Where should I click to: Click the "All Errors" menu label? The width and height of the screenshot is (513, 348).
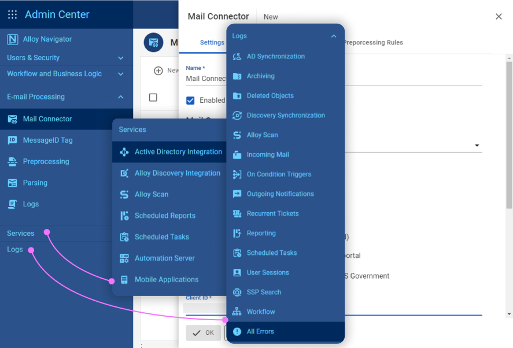tap(260, 331)
